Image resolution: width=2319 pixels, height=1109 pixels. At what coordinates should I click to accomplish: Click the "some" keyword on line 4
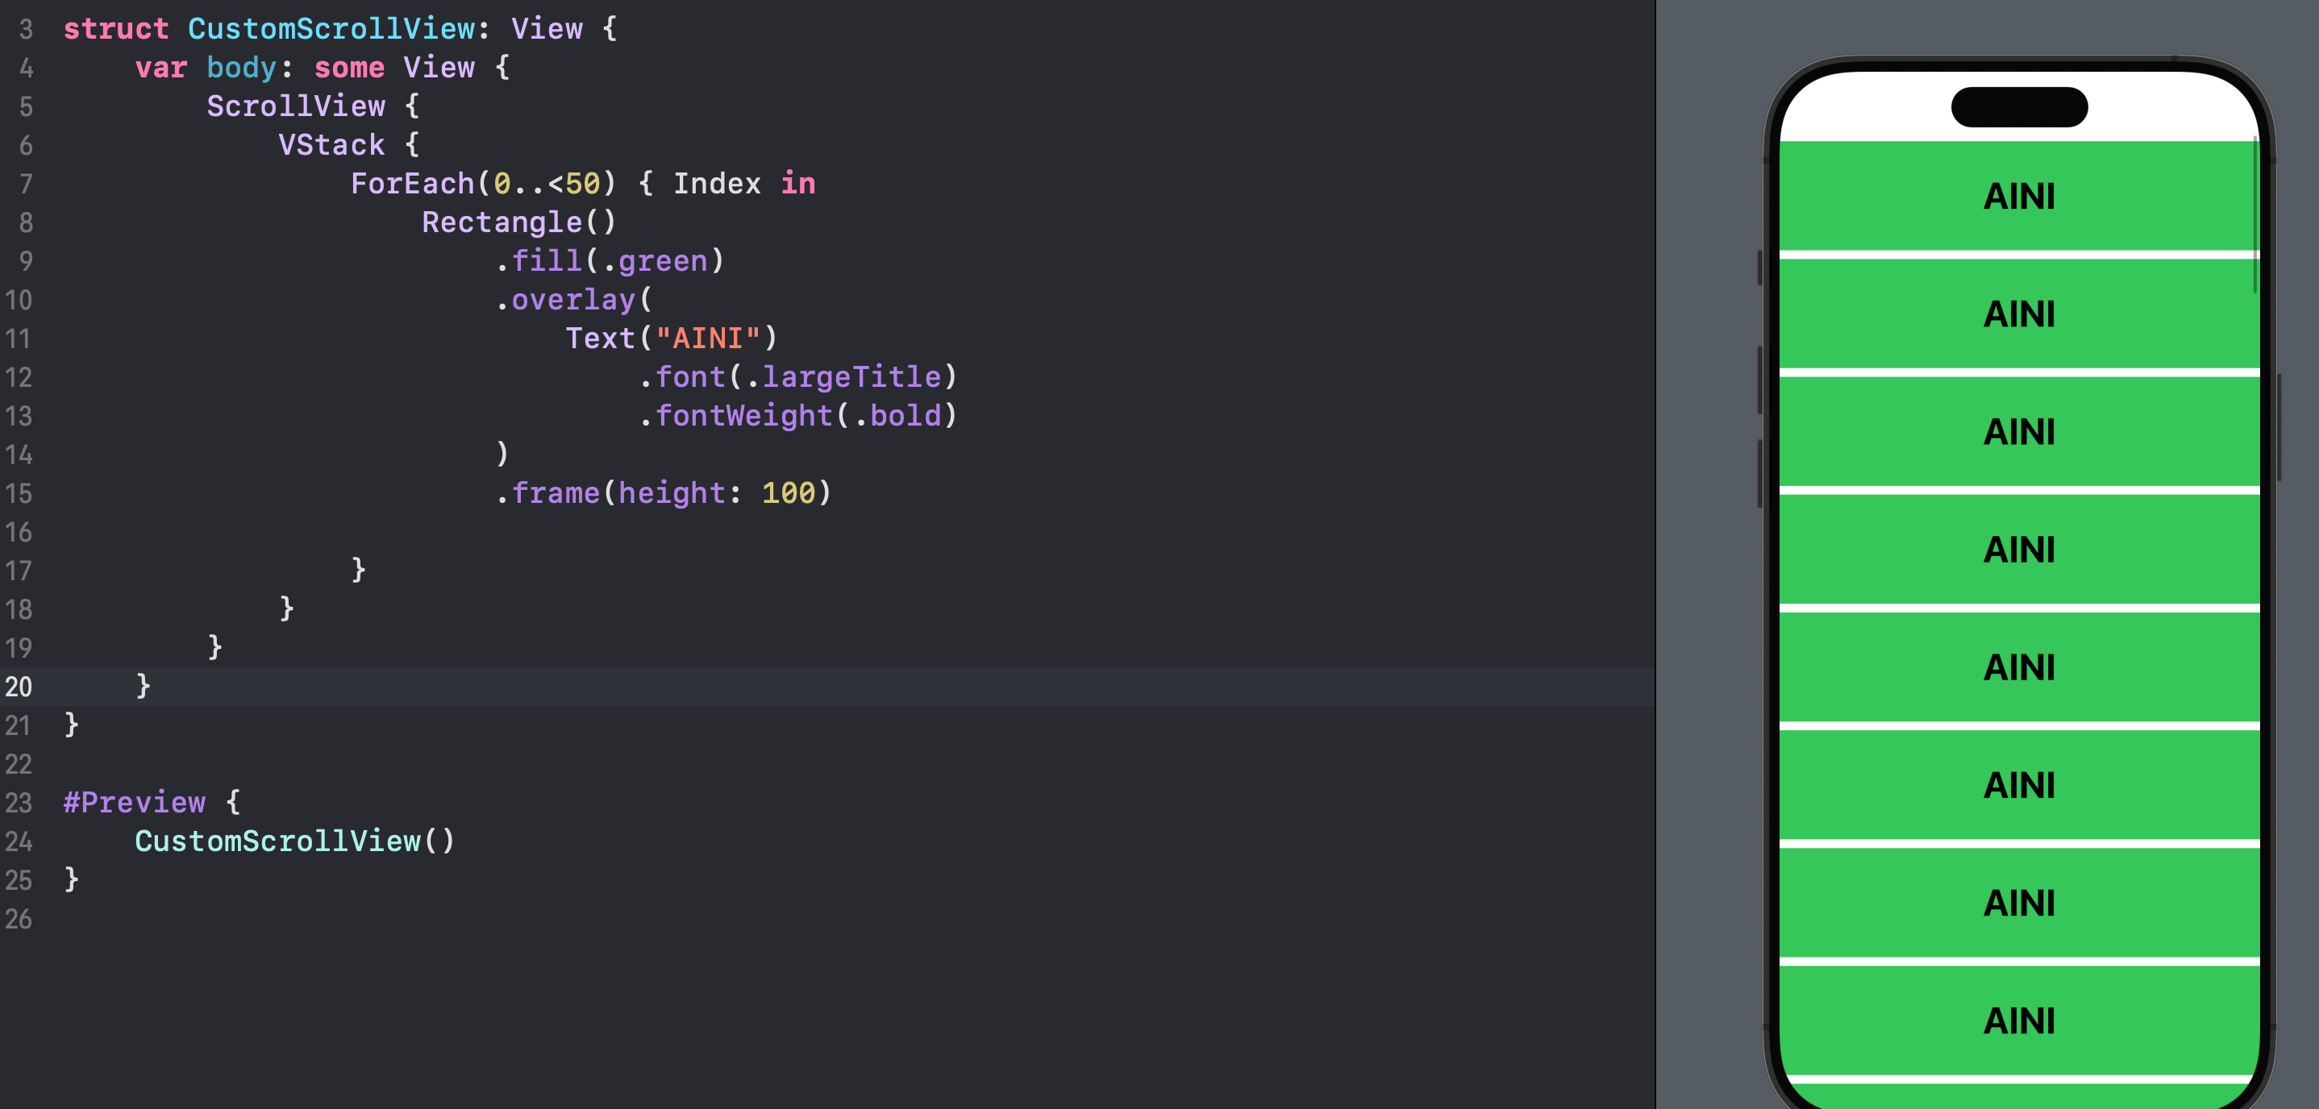coord(349,68)
